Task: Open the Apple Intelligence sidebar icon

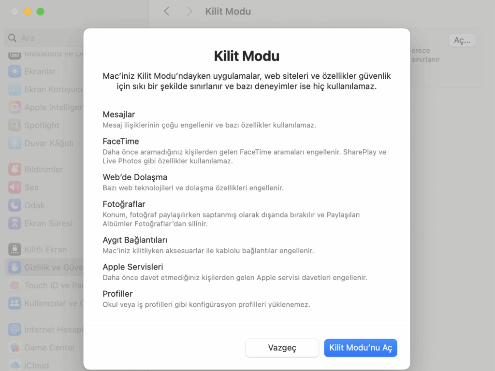Action: [15, 107]
